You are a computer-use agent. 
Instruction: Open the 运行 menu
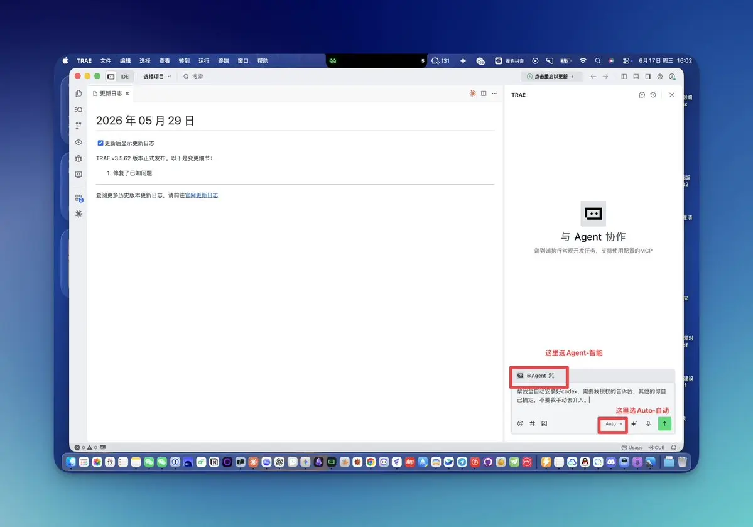pyautogui.click(x=203, y=61)
